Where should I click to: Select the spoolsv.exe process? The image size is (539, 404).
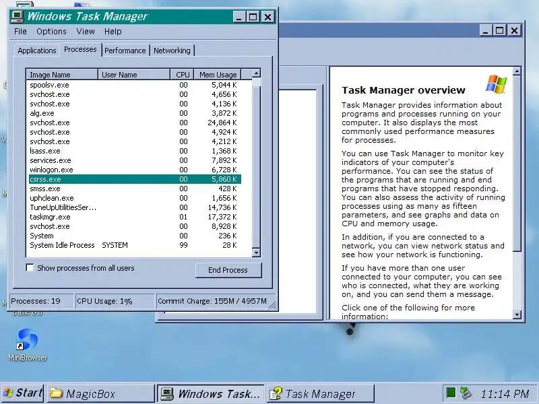click(135, 85)
